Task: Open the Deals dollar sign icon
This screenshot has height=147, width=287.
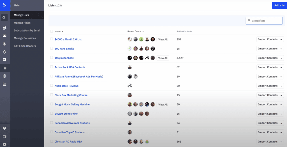Action: pos(4,52)
